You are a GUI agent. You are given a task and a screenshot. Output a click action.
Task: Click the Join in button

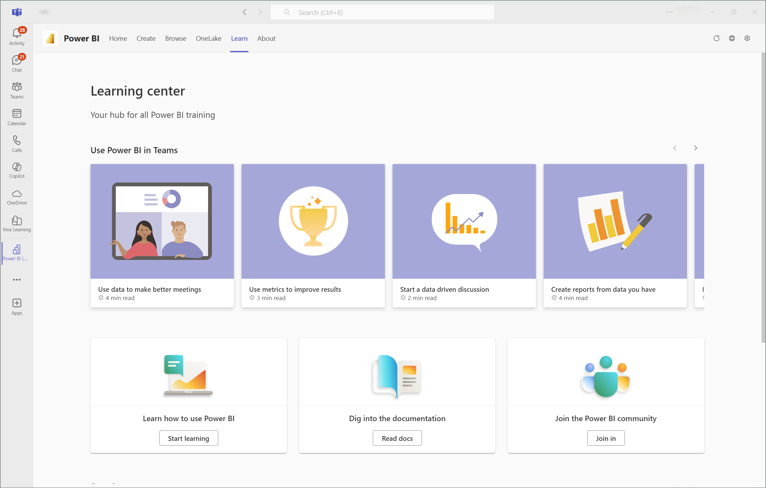point(606,438)
